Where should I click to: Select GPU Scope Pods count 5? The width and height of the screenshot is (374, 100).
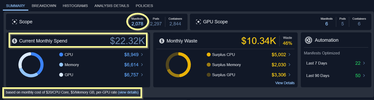coord(343,24)
